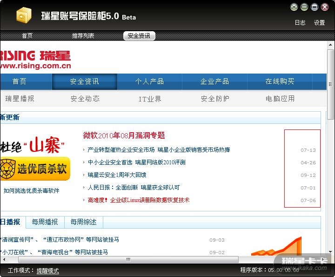Click the 杜绝山寨 banner text image

coord(33,145)
